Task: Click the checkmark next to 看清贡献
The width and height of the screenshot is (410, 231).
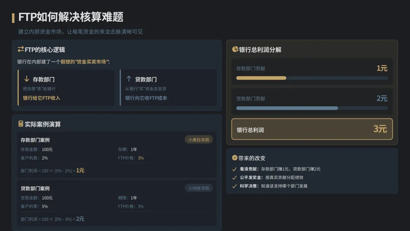Action: click(234, 169)
